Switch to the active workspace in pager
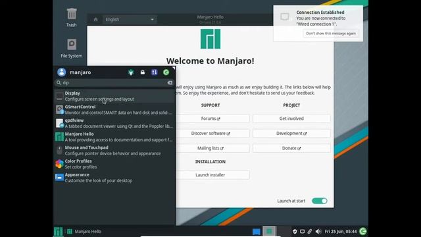This screenshot has width=421, height=237. (269, 231)
